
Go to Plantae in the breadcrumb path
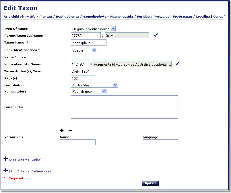[x=45, y=17]
